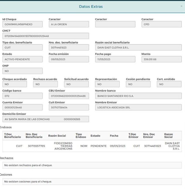The image size is (185, 189).
Task: Select the Cert. emitido field
Action: [169, 84]
